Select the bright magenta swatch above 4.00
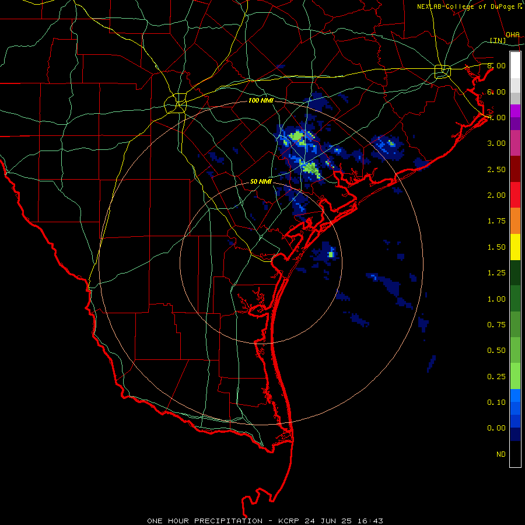The height and width of the screenshot is (525, 525). click(x=515, y=111)
